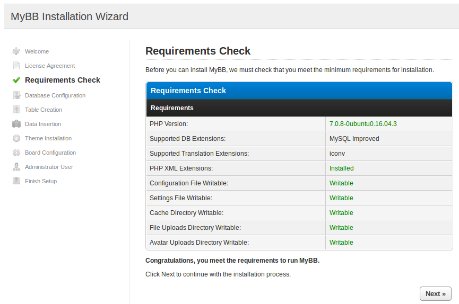
Task: Click the 7.0.8-0ubuntu0.16.04.3 version value
Action: coord(363,124)
